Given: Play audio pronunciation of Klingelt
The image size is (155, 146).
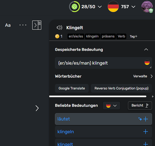Looking at the screenshot, I should pos(59,27).
